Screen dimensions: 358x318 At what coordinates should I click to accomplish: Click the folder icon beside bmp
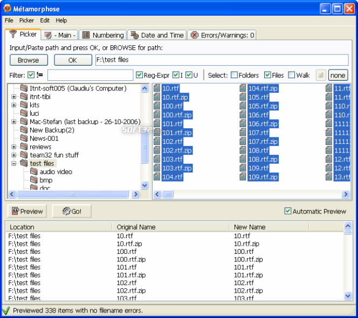[x=34, y=180]
